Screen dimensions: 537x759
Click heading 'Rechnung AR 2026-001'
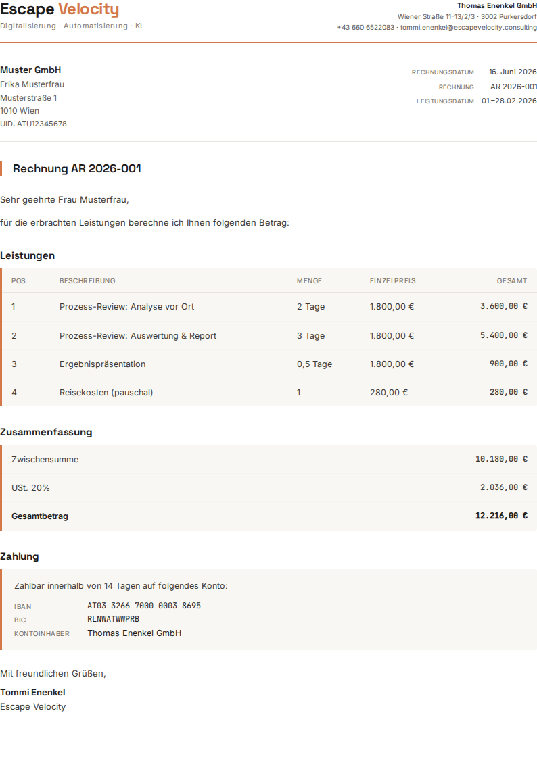coord(77,168)
